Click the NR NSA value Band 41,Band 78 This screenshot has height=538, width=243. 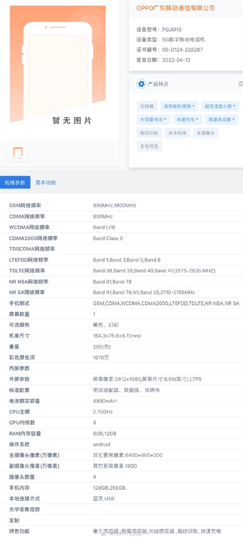click(x=112, y=282)
